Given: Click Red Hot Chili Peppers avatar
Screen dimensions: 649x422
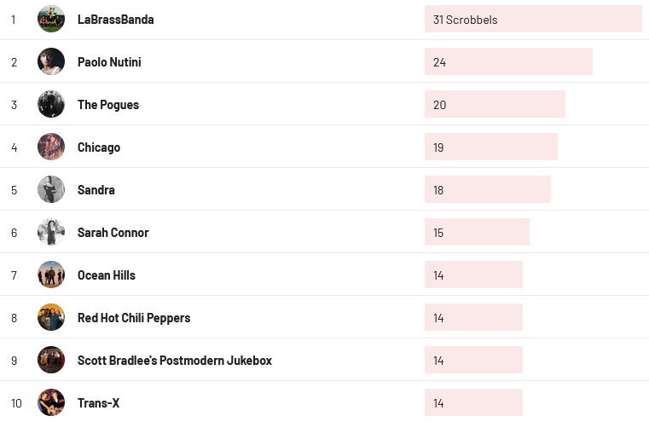Looking at the screenshot, I should [51, 317].
